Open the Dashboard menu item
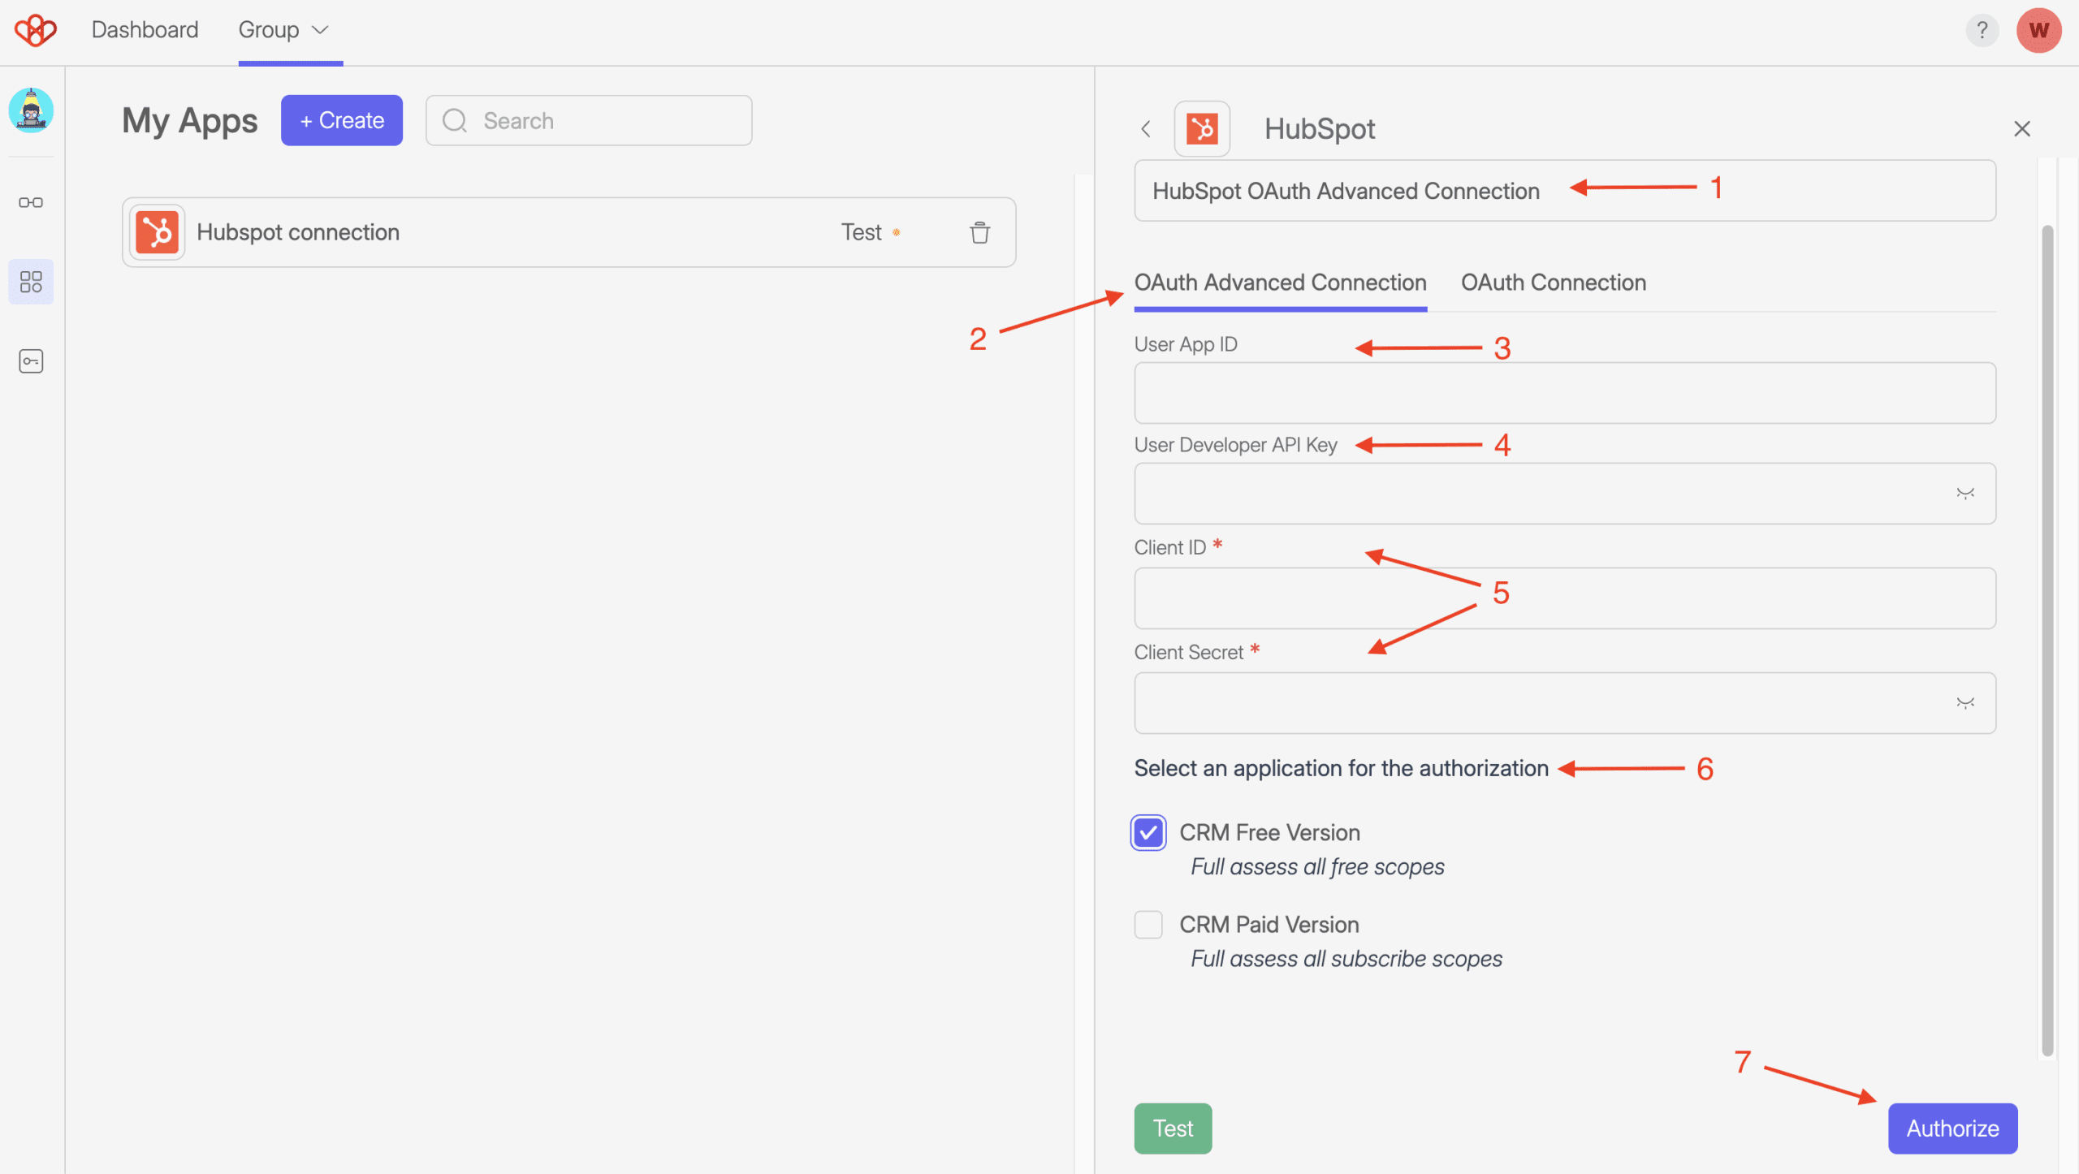Image resolution: width=2079 pixels, height=1174 pixels. point(145,30)
